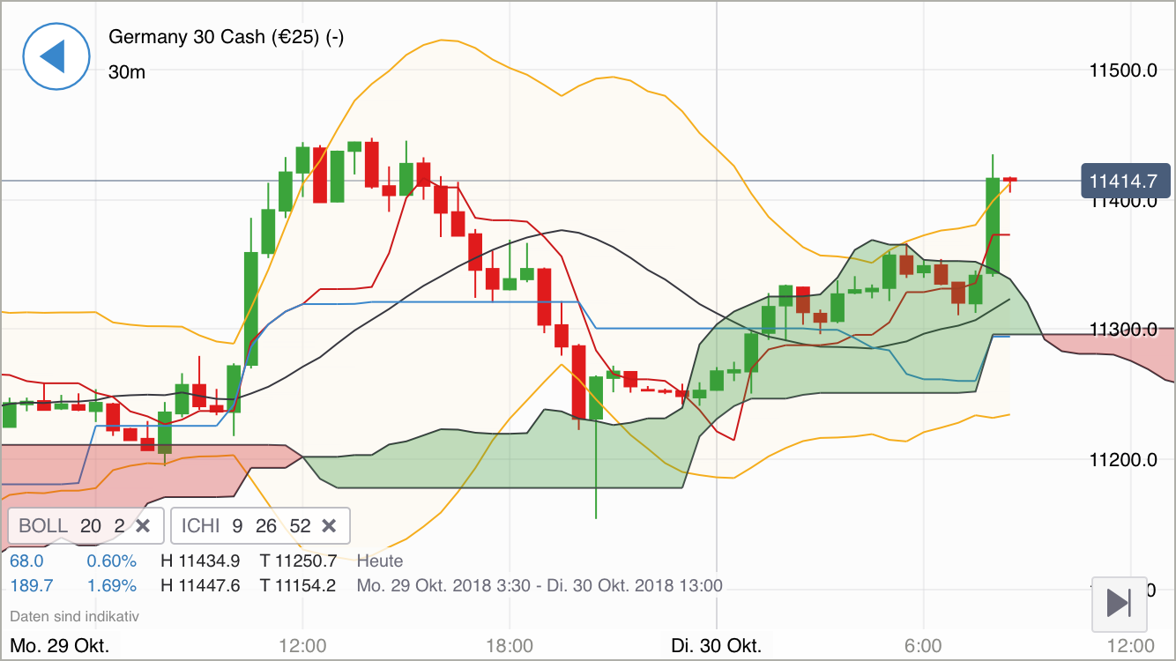Viewport: 1176px width, 661px height.
Task: Click the H 11447.6 high value
Action: point(202,584)
